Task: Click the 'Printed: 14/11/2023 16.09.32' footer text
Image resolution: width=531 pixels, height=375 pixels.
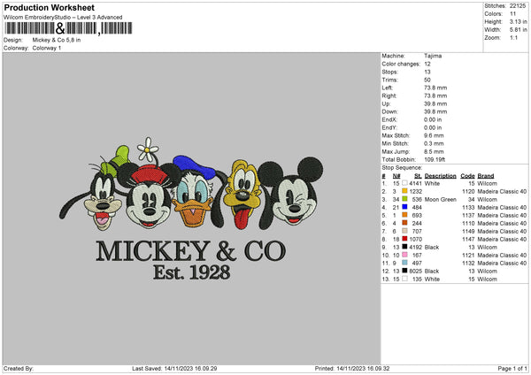Action: click(352, 368)
